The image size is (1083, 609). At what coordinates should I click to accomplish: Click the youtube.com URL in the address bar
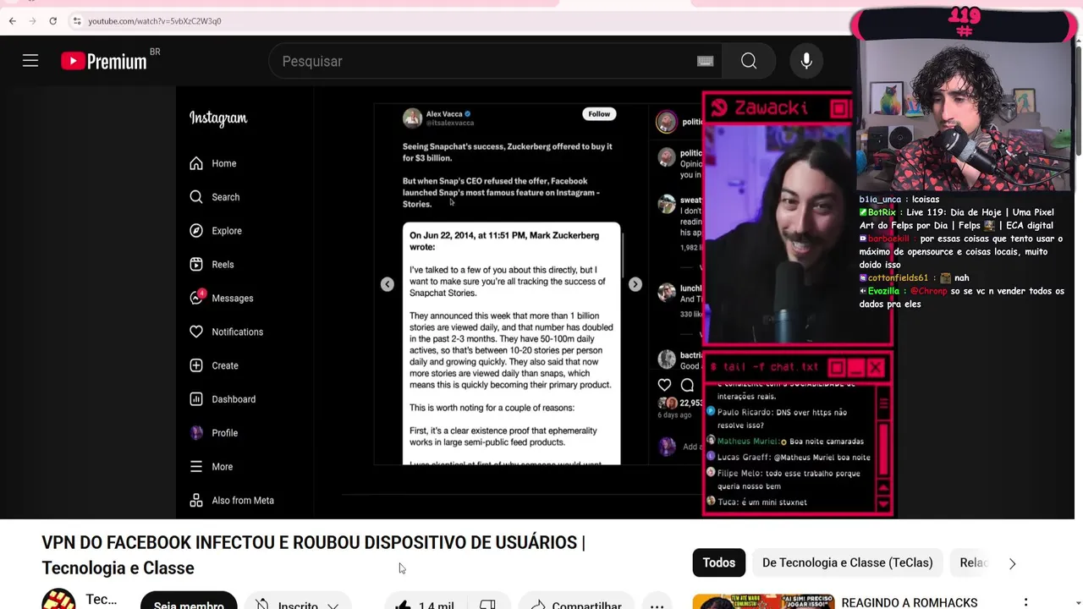[x=154, y=20]
